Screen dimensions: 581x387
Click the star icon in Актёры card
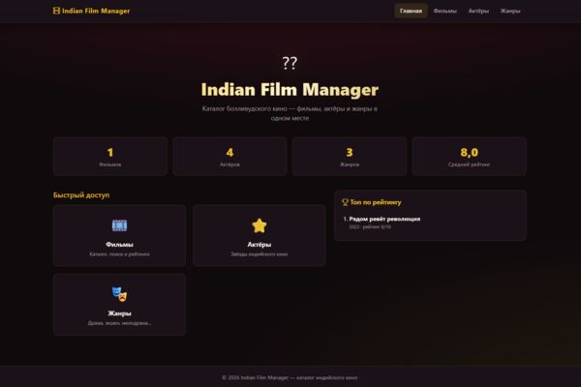click(x=259, y=225)
